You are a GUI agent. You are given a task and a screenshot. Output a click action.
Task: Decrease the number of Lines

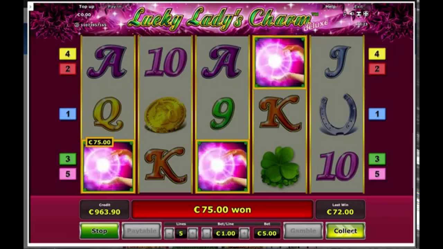point(169,233)
